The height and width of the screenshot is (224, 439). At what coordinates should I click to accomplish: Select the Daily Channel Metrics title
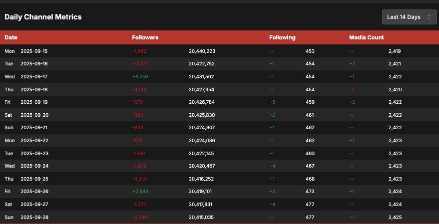tap(43, 17)
